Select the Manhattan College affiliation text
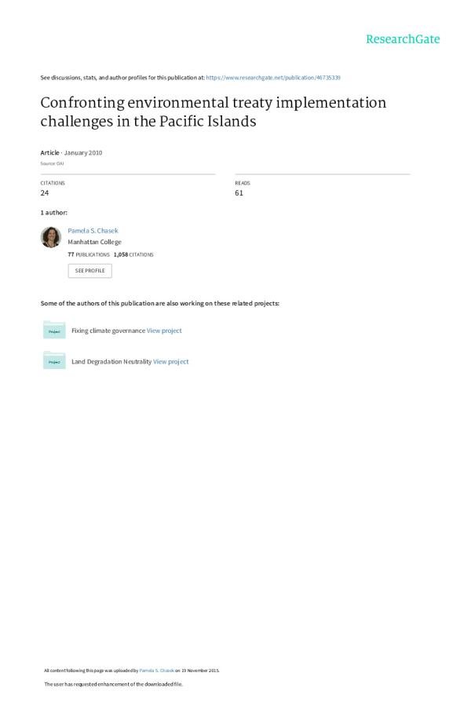This screenshot has height=702, width=471. (94, 243)
